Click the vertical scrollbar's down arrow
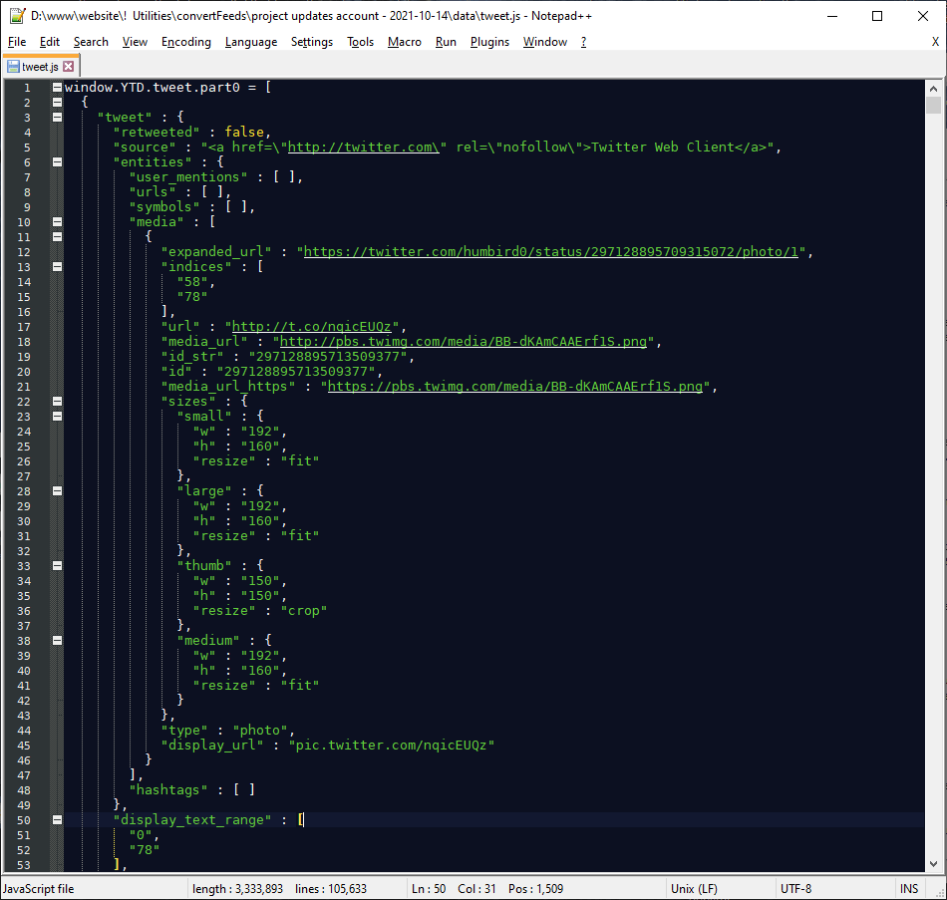This screenshot has height=900, width=947. [x=933, y=864]
